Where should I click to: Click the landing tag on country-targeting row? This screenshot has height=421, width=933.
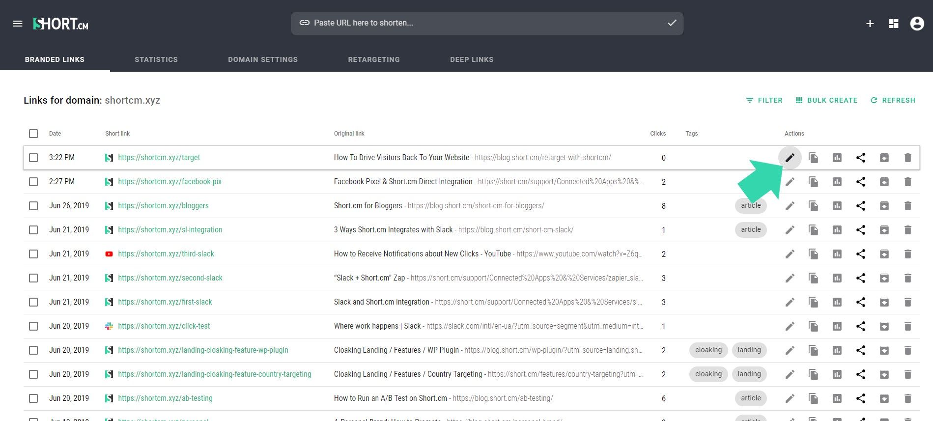coord(749,374)
